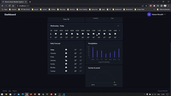Click the weather icon under 04:00
Screen dimensions: 171x96
[61, 34]
